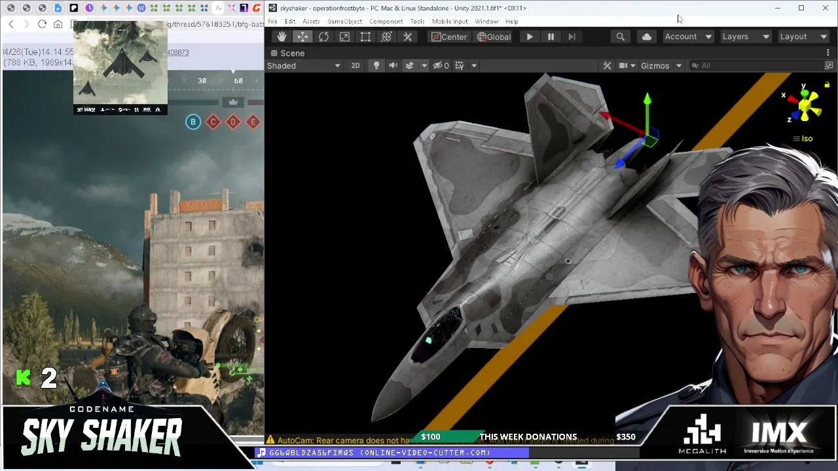Image resolution: width=838 pixels, height=471 pixels.
Task: Toggle scene grid visibility
Action: [x=459, y=65]
